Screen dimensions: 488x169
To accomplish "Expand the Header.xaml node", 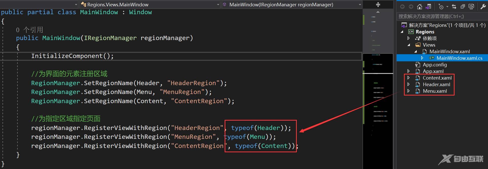I will pos(408,84).
